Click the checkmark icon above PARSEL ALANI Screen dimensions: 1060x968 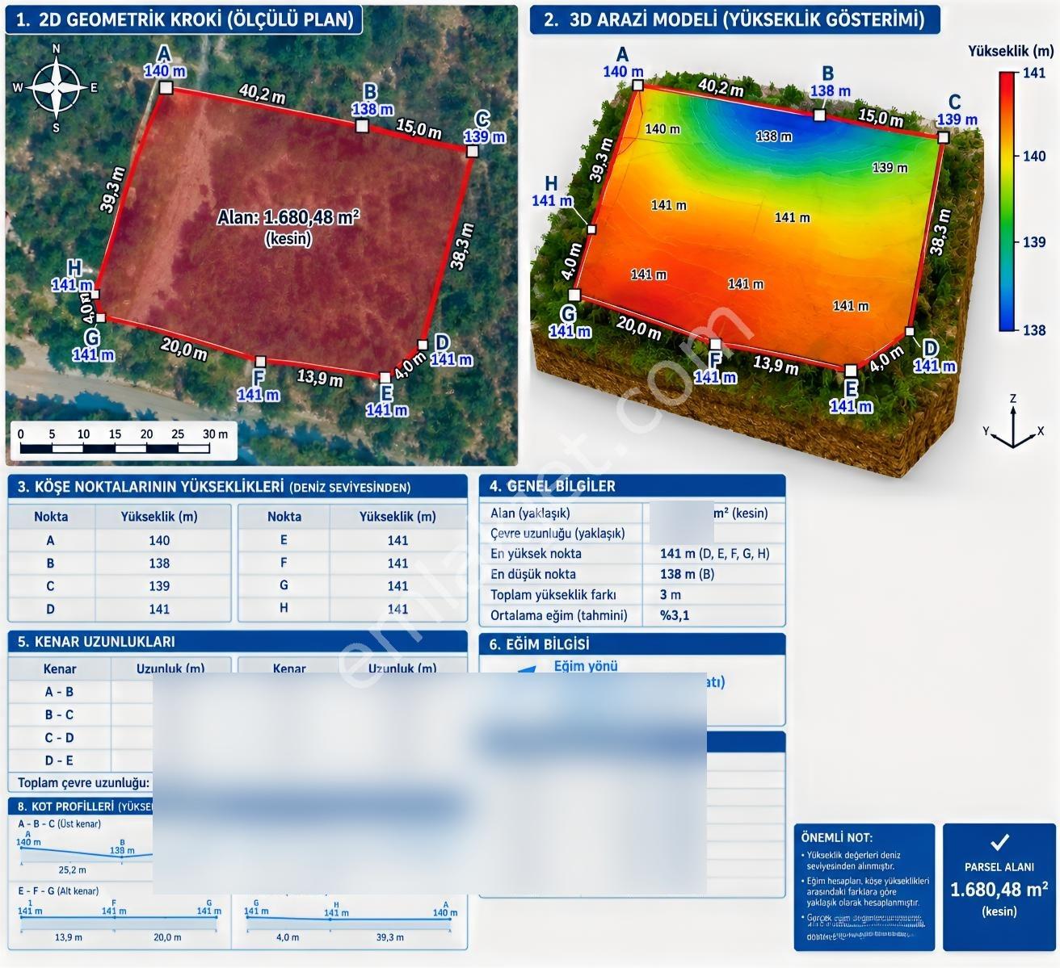(999, 842)
